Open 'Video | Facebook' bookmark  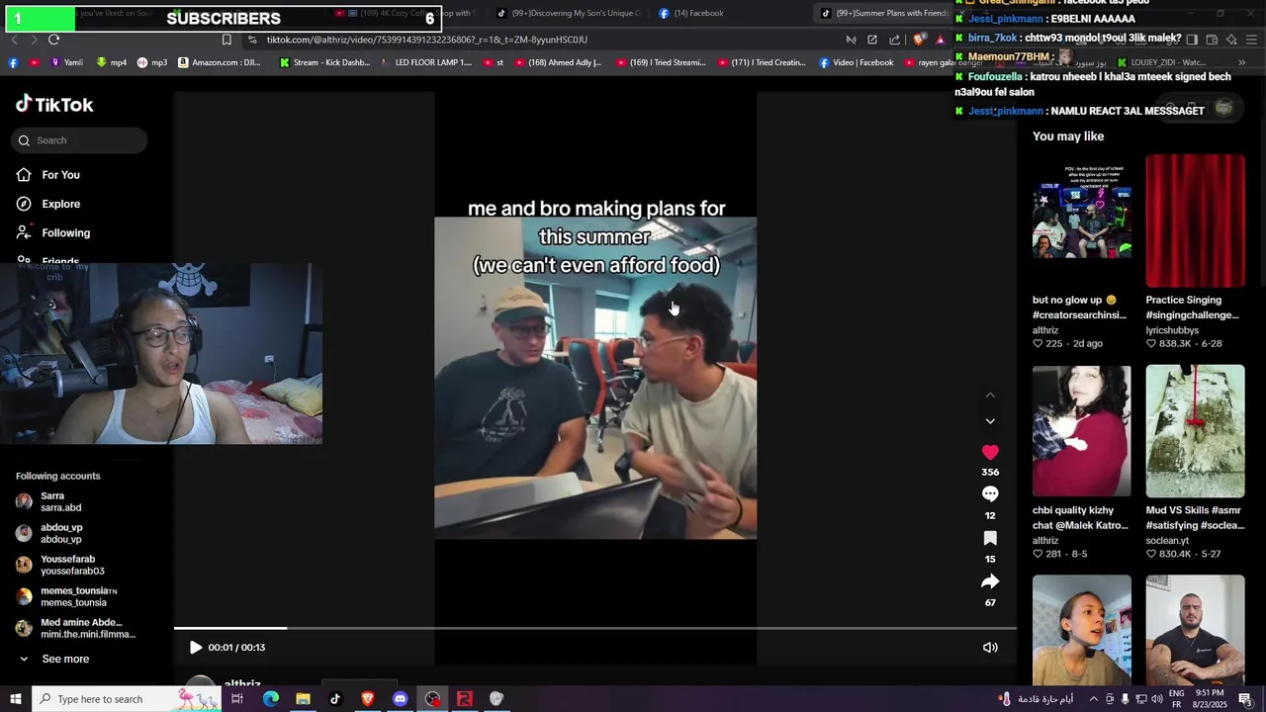click(x=856, y=62)
